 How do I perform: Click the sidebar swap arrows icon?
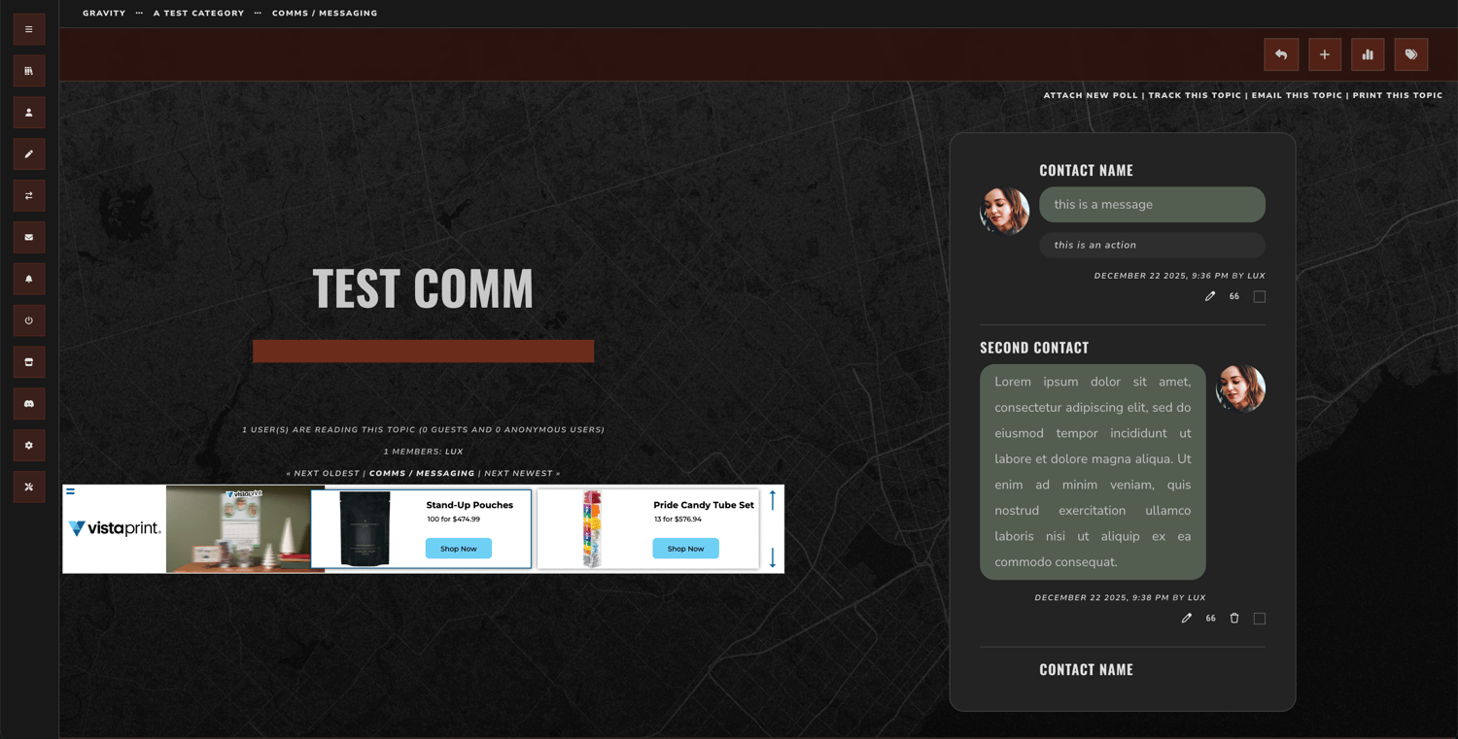pyautogui.click(x=29, y=196)
